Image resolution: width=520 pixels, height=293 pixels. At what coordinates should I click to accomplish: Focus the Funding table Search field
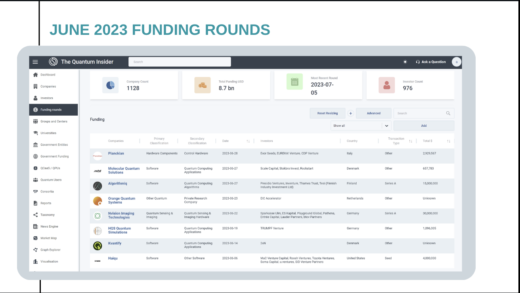[x=424, y=113]
